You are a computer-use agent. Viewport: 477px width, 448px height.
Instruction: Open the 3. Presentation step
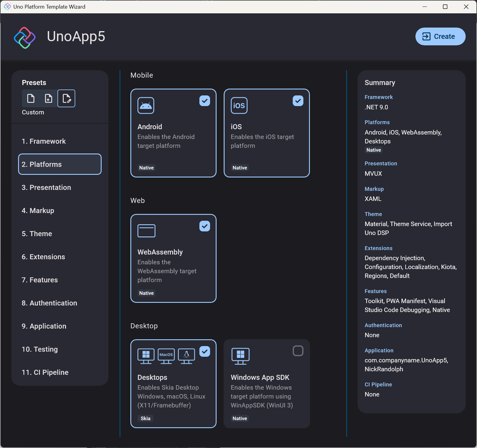(60, 188)
